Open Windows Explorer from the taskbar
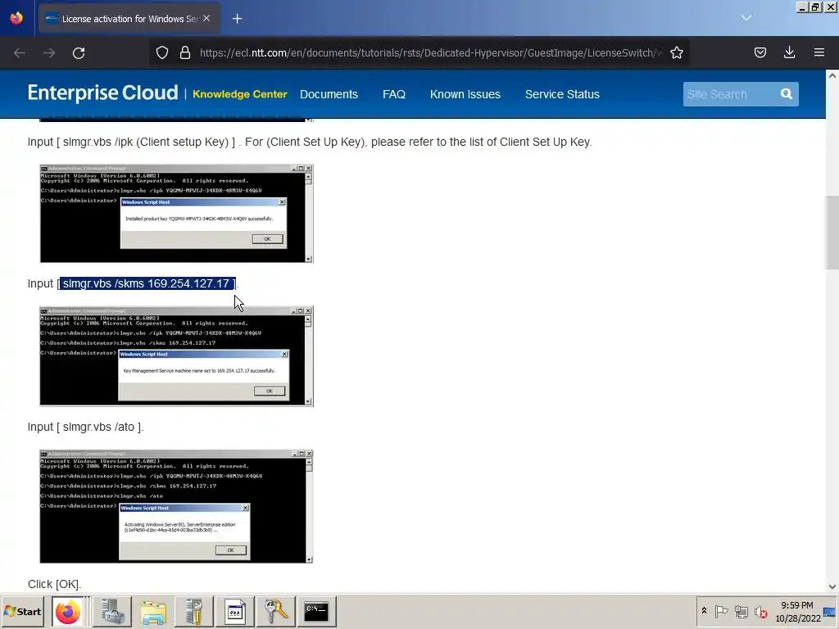This screenshot has width=839, height=629. click(x=153, y=611)
